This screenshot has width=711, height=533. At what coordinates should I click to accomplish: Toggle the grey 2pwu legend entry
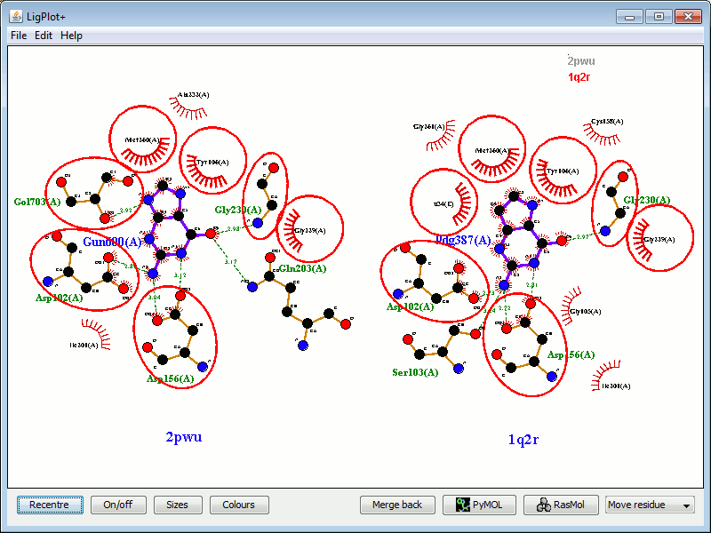(x=581, y=61)
